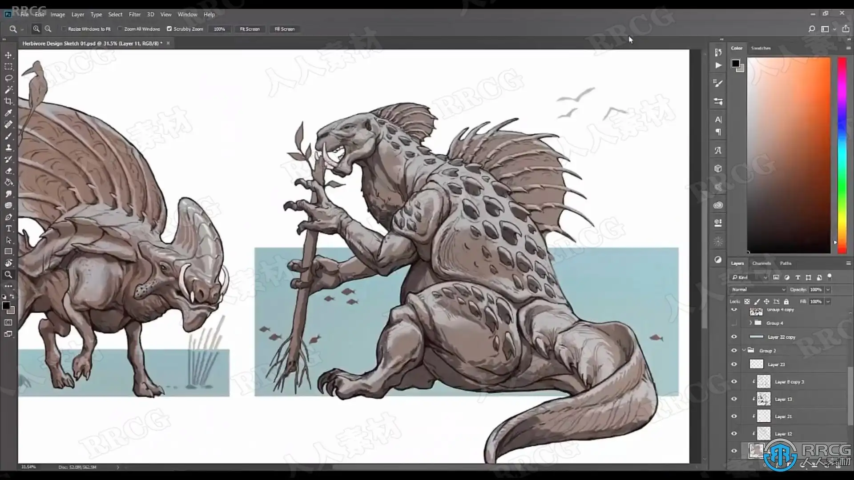Image resolution: width=854 pixels, height=480 pixels.
Task: Click the Fill Screen button
Action: 285,29
